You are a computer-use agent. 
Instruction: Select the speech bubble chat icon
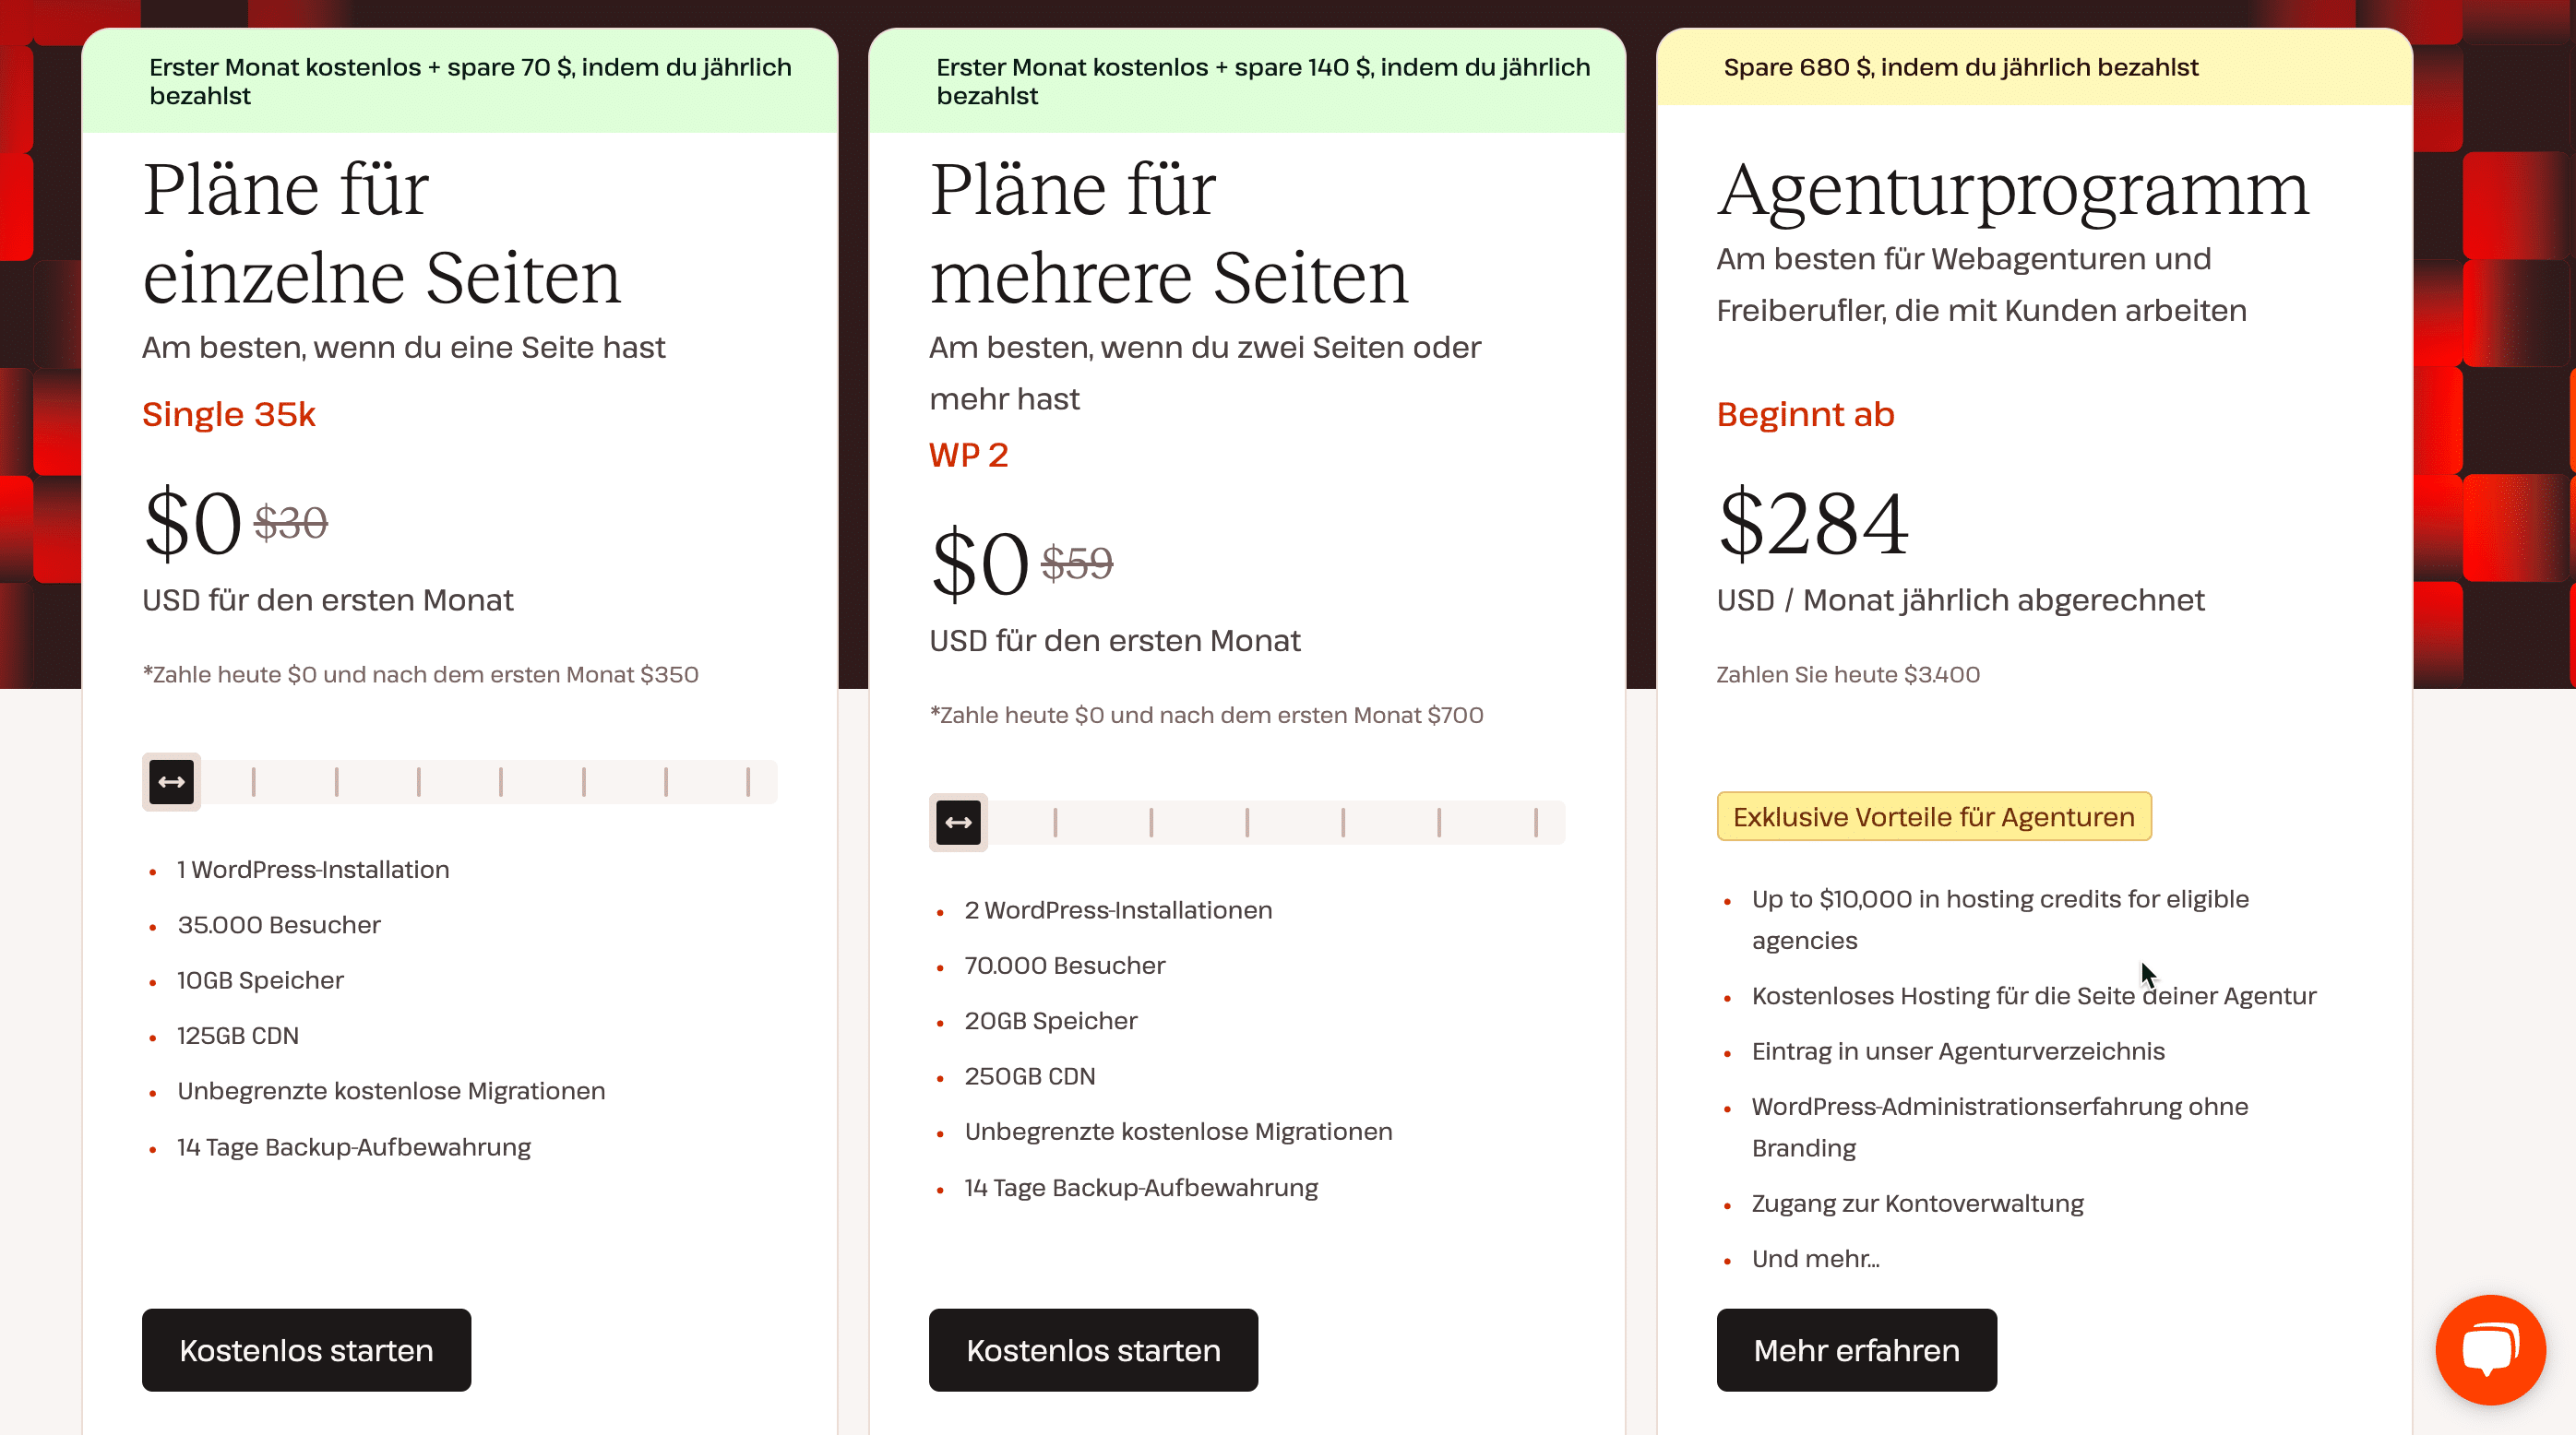pos(2489,1349)
